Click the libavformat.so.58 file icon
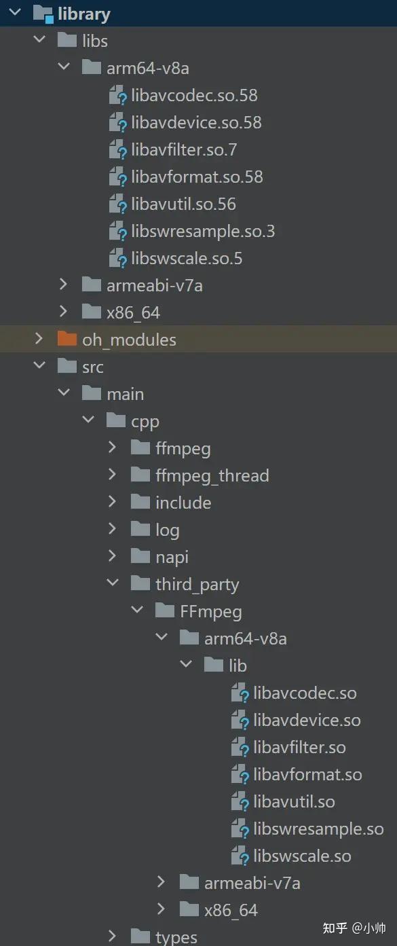The width and height of the screenshot is (397, 946). pos(116,177)
